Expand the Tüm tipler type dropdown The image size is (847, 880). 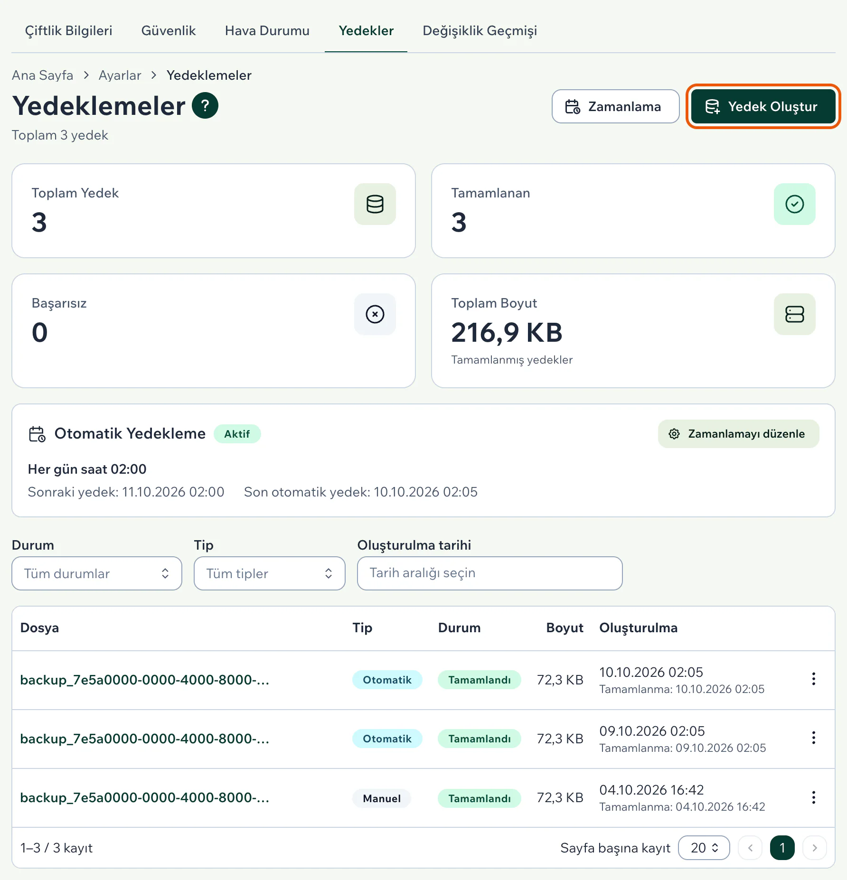click(x=270, y=573)
